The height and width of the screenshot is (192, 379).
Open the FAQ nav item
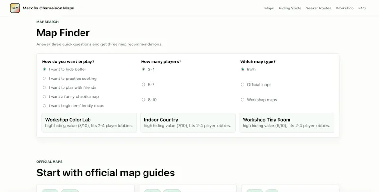[362, 8]
